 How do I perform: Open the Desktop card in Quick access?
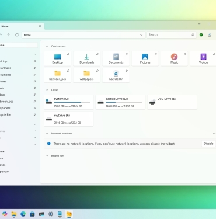point(58,58)
